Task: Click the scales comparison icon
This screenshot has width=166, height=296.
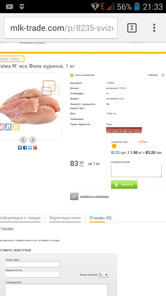Action: 74,196
